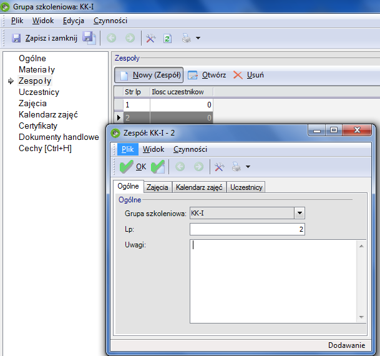Screen dimensions: 380x356
Task: Click the OK button with green checkmark
Action: (x=133, y=167)
